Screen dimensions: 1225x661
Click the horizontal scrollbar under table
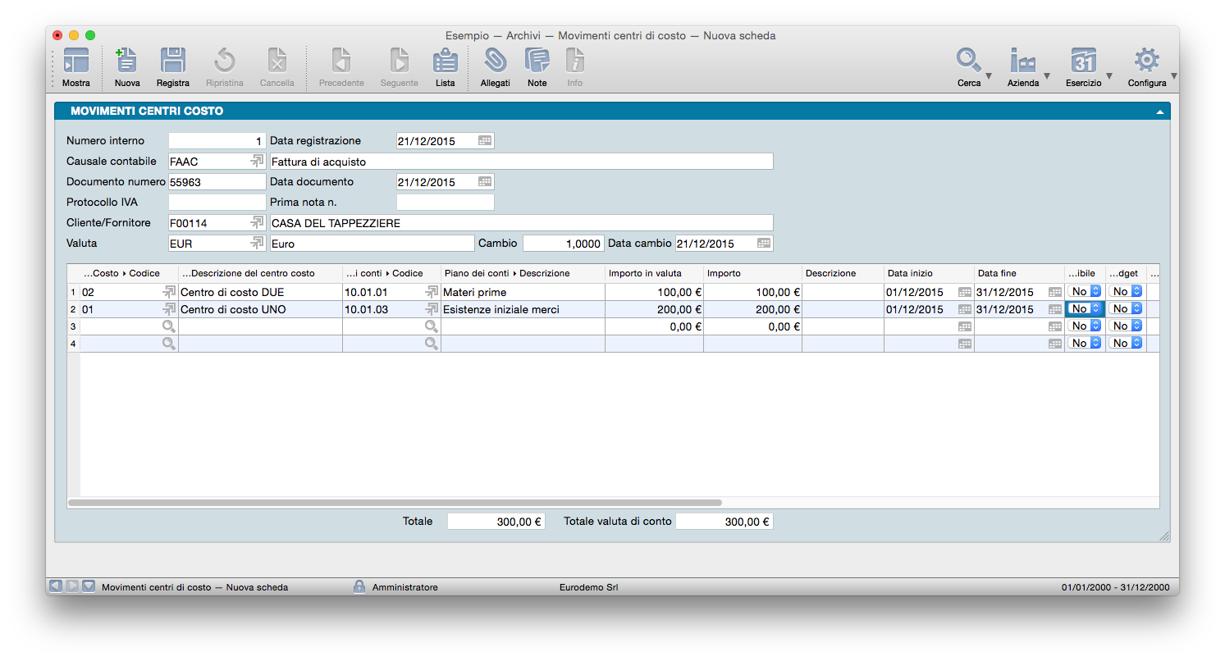[x=395, y=503]
